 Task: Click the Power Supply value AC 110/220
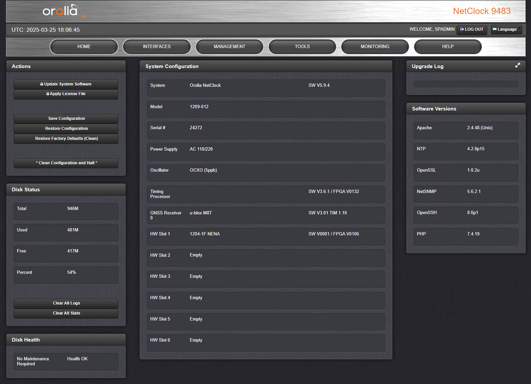coord(201,149)
